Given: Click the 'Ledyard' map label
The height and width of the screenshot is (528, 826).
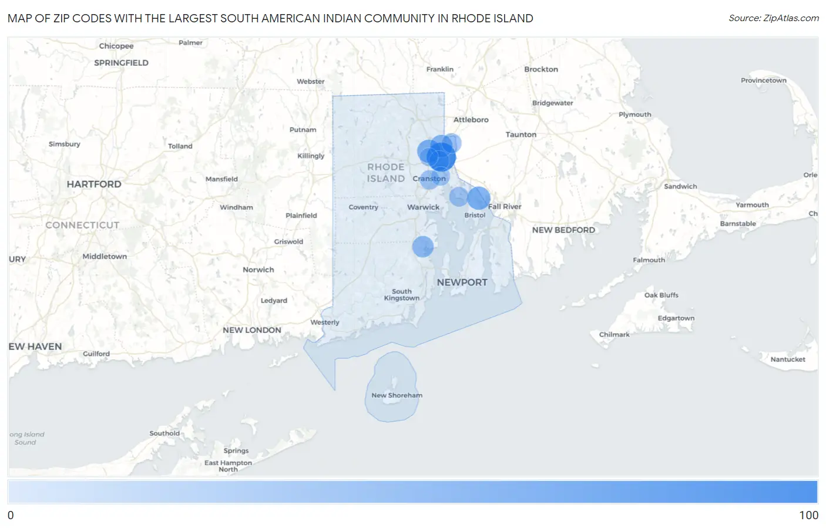Looking at the screenshot, I should click(274, 301).
